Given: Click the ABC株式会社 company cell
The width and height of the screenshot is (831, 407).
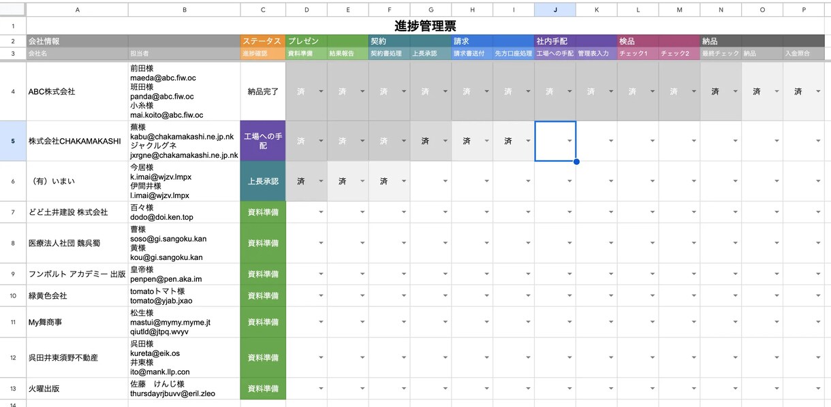Looking at the screenshot, I should click(x=77, y=91).
